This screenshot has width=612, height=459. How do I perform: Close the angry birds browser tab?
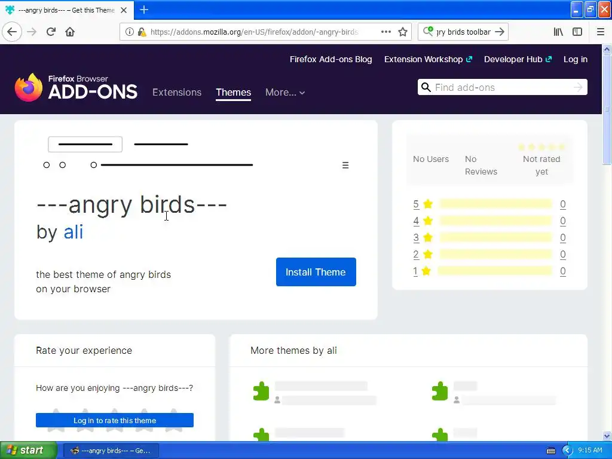pyautogui.click(x=124, y=10)
